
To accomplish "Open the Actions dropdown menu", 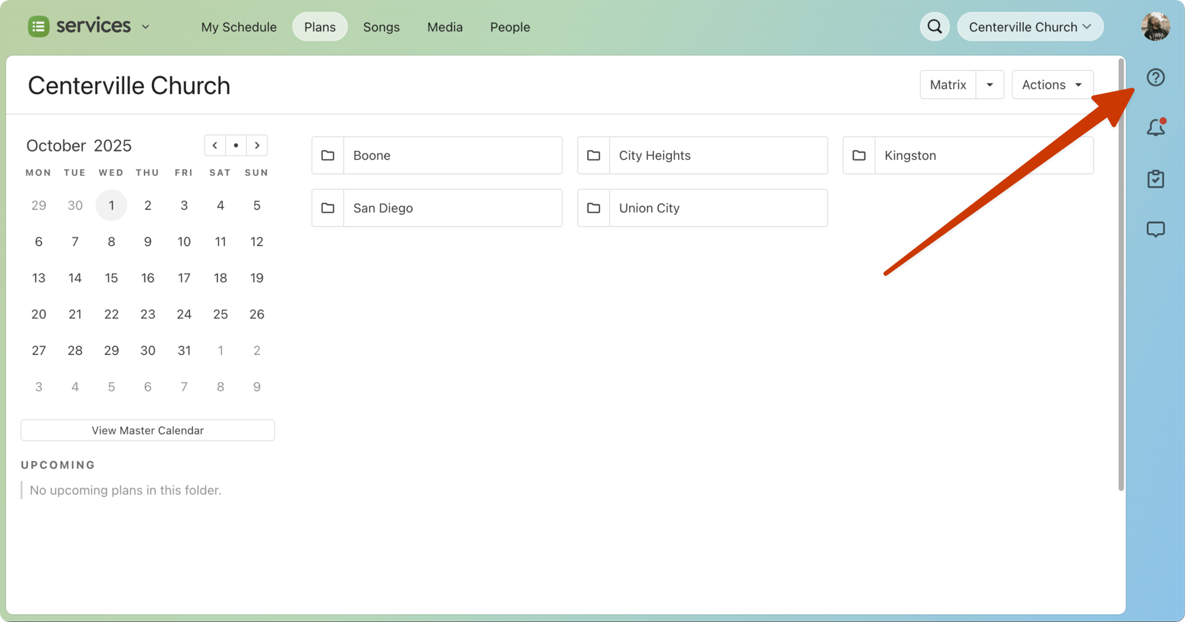I will [x=1052, y=85].
